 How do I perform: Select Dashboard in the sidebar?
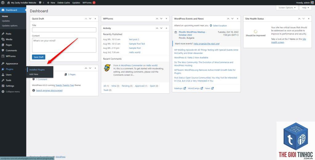pyautogui.click(x=11, y=10)
